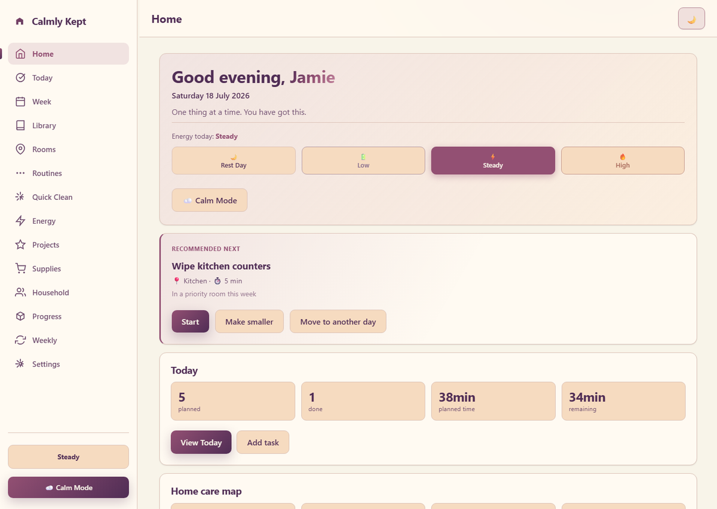Click the RECOMMENDED NEXT label
Viewport: 717px width, 509px height.
(x=206, y=249)
